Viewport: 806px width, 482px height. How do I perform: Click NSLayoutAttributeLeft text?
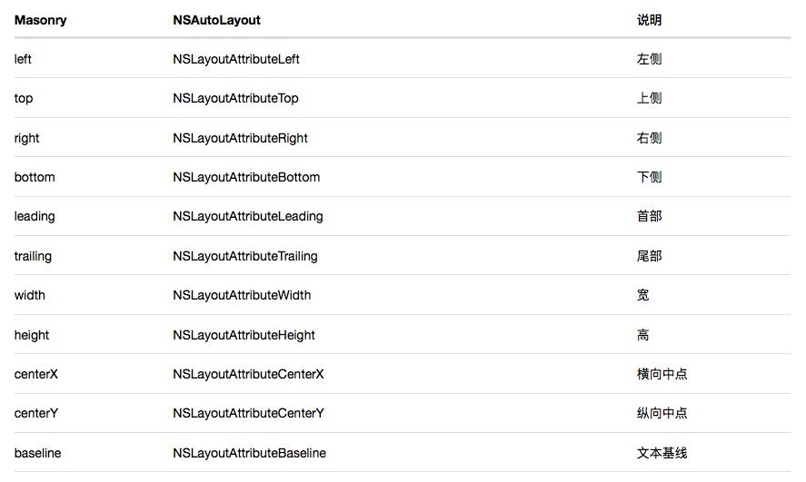click(x=235, y=59)
